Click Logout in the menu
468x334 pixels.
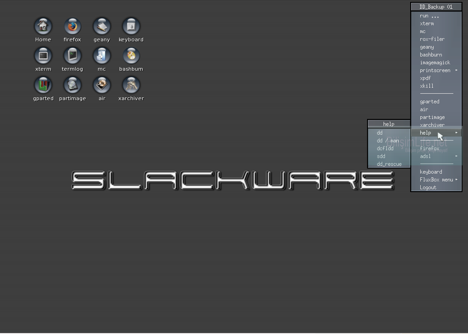pyautogui.click(x=436, y=187)
